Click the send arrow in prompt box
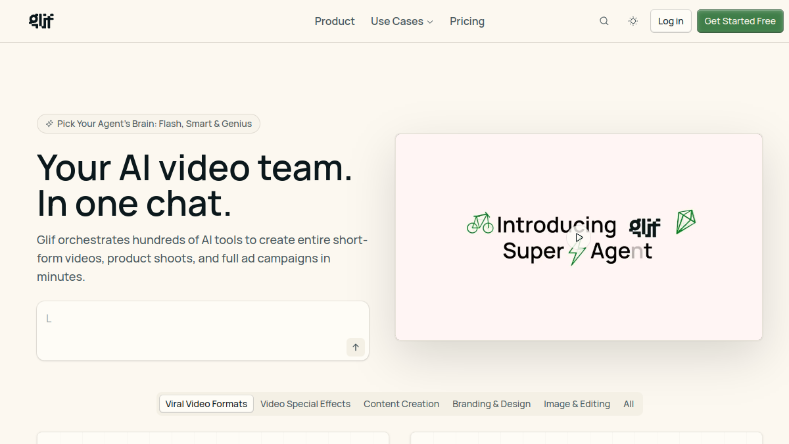 tap(356, 347)
